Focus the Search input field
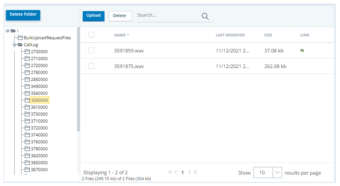Screen dimensions: 340x186 [168, 15]
